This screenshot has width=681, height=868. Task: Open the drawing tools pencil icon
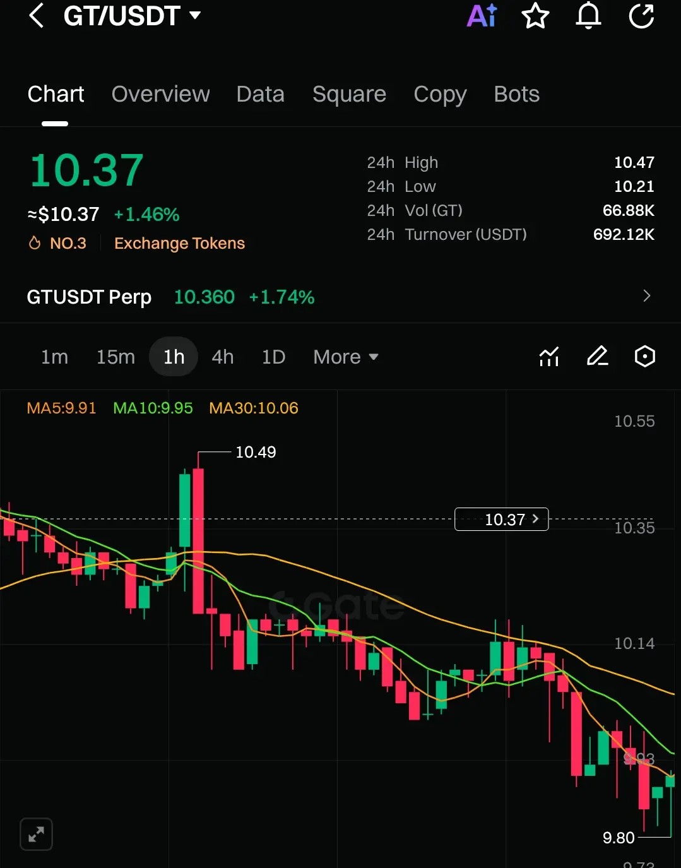pyautogui.click(x=597, y=357)
